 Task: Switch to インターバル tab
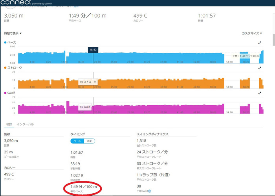point(25,124)
